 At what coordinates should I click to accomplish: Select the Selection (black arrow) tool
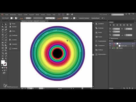[x=3, y=24]
